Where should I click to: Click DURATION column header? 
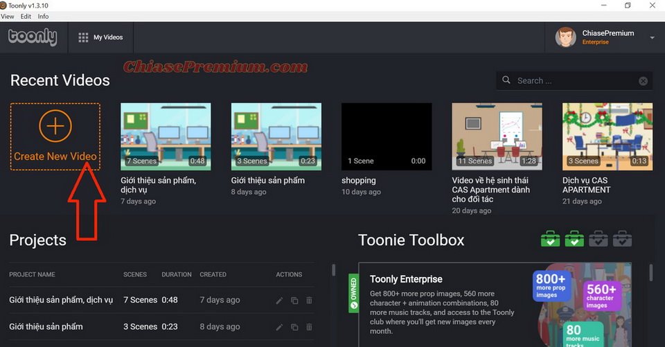point(177,274)
